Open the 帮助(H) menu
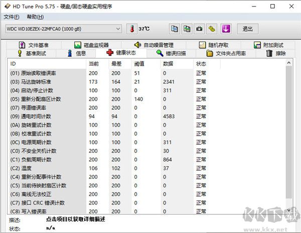 click(35, 17)
